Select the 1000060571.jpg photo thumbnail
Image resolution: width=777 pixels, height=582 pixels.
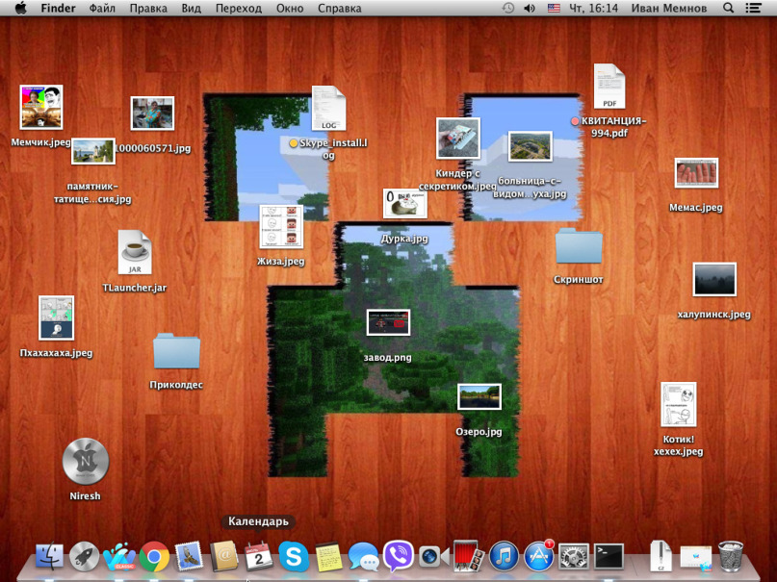(x=152, y=114)
